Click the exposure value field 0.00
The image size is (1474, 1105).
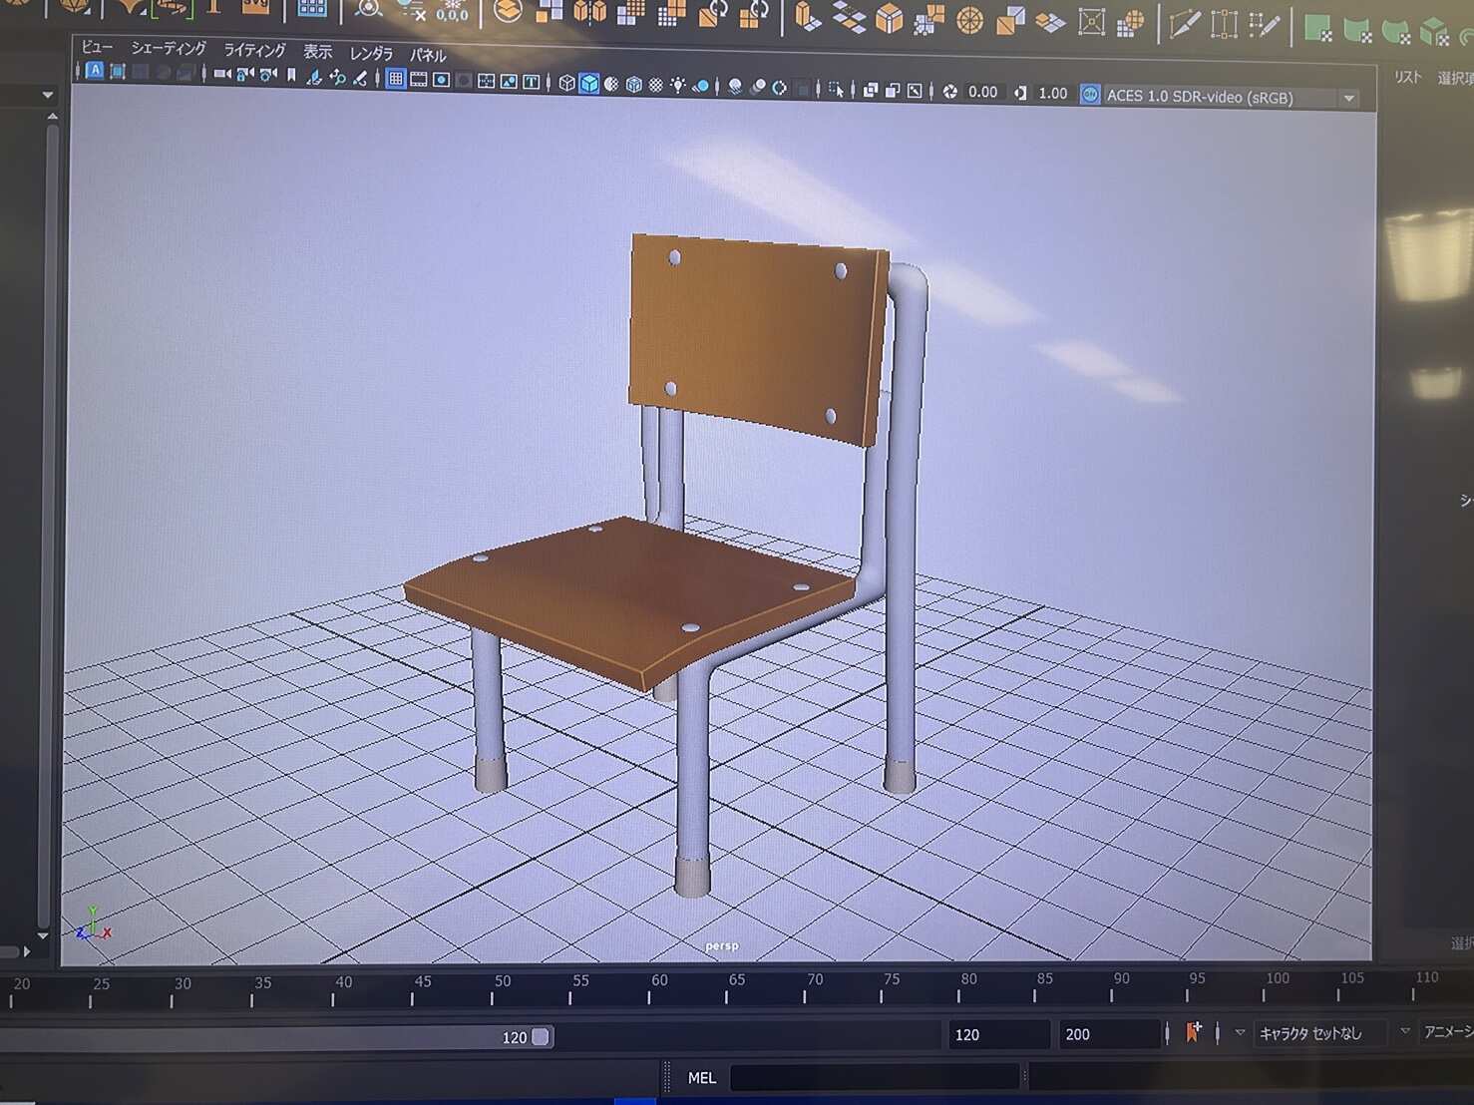[x=983, y=92]
